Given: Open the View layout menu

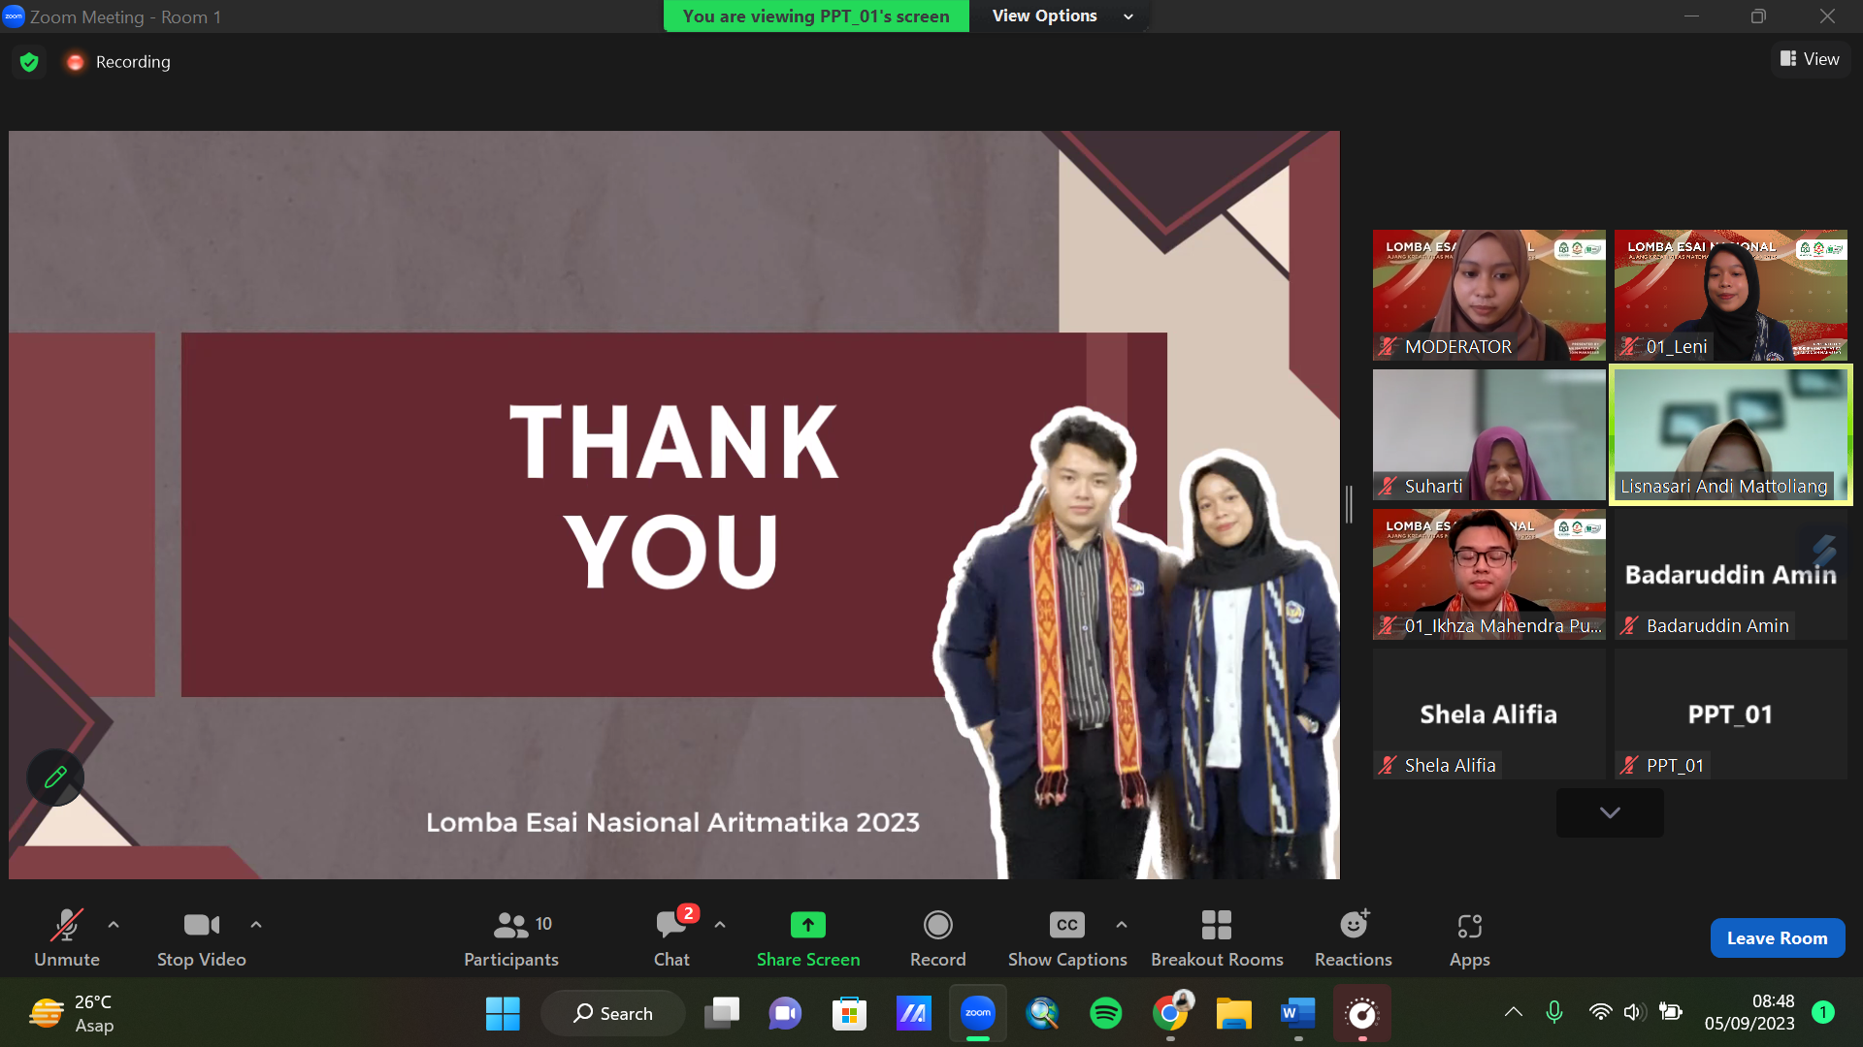Looking at the screenshot, I should [x=1810, y=59].
